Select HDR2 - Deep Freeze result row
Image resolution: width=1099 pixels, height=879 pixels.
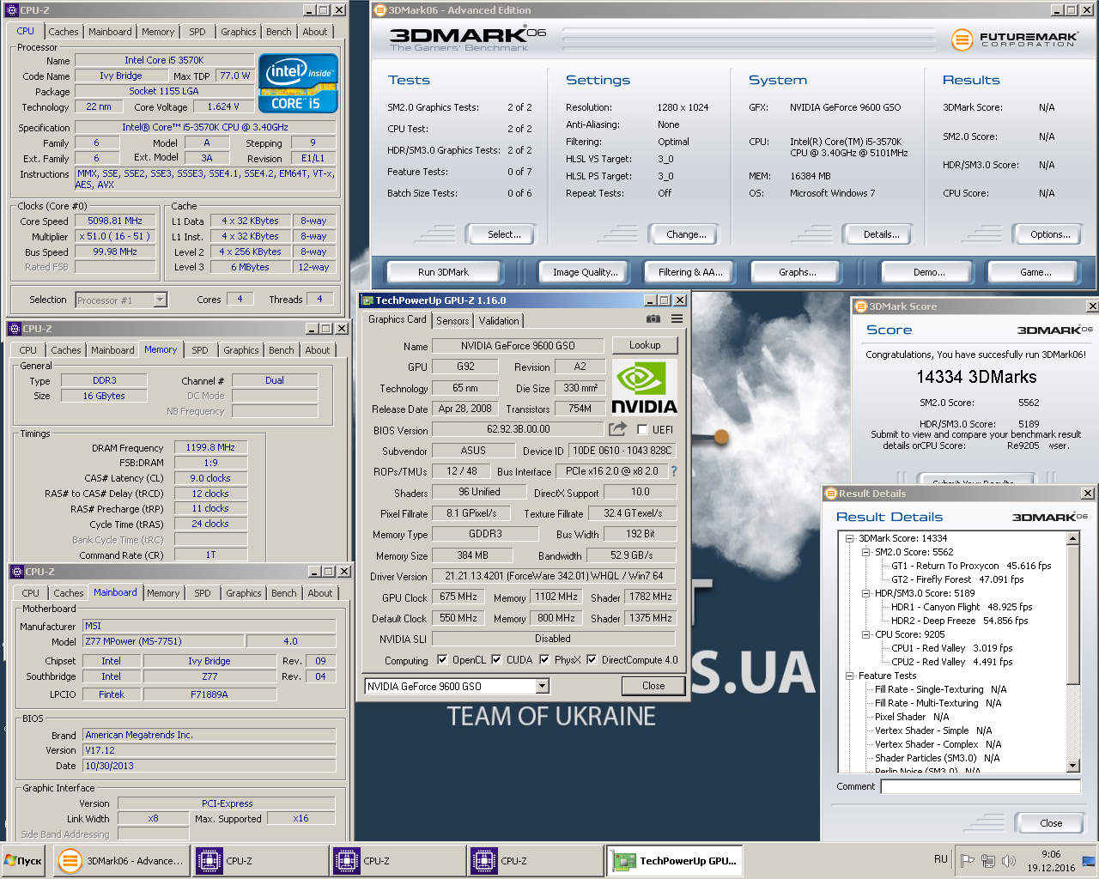coord(959,621)
